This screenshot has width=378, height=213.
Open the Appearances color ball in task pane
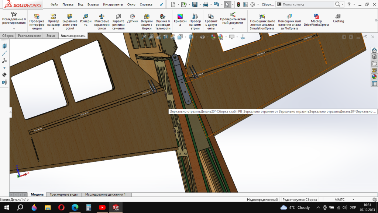coord(374,77)
